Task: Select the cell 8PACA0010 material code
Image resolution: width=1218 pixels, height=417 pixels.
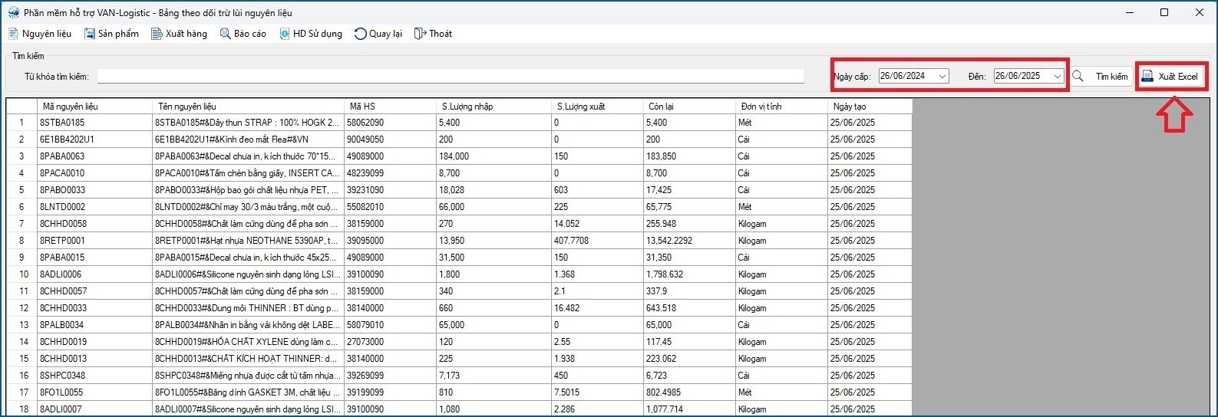Action: [x=95, y=173]
